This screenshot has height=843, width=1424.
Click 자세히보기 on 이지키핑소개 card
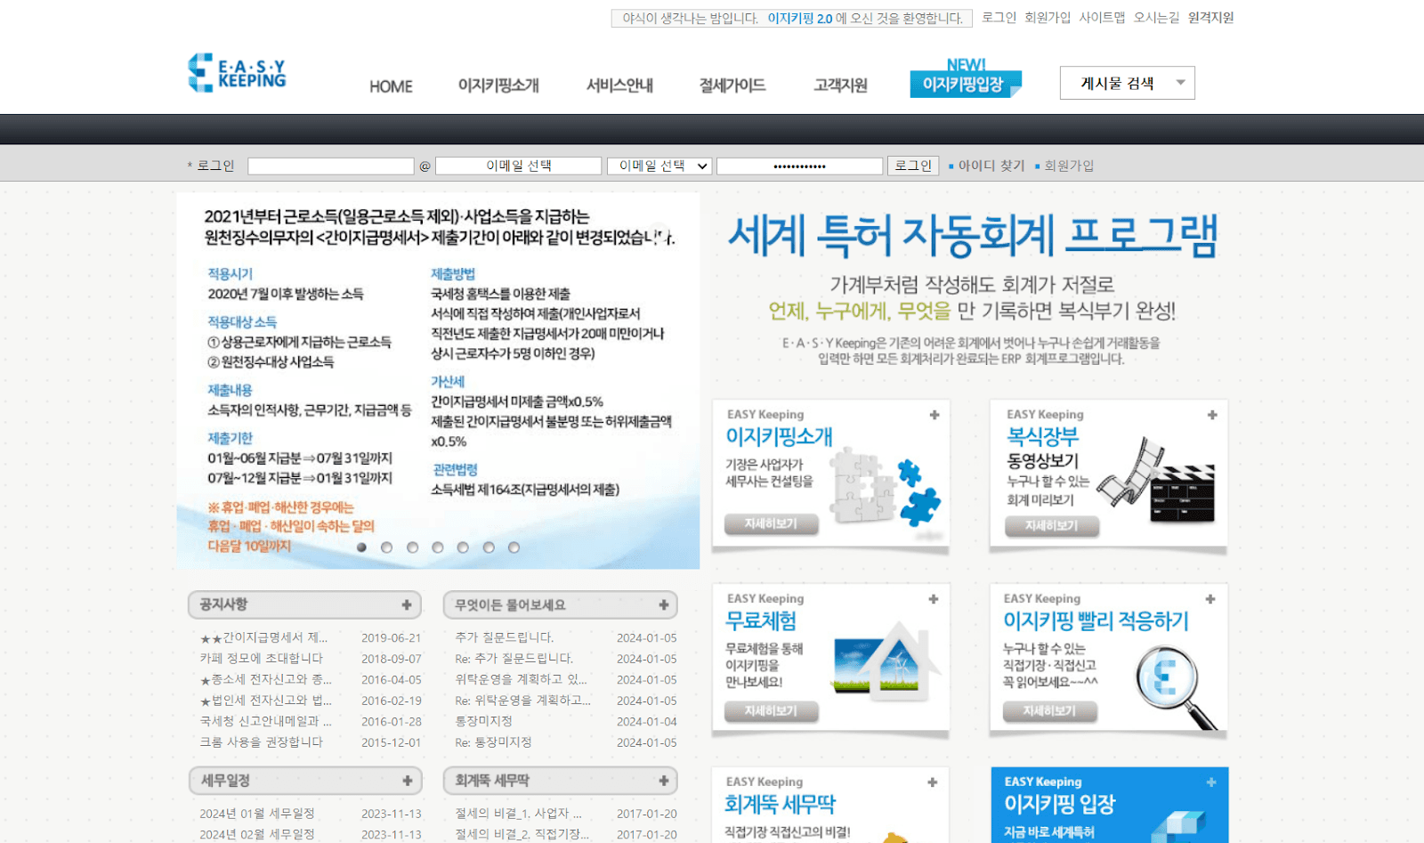[771, 524]
